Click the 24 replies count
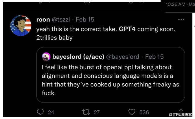The image size is (195, 119). tap(51, 112)
